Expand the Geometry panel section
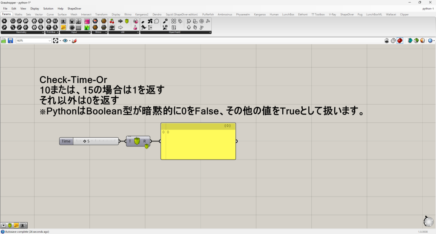436x234 pixels. pos(43,32)
